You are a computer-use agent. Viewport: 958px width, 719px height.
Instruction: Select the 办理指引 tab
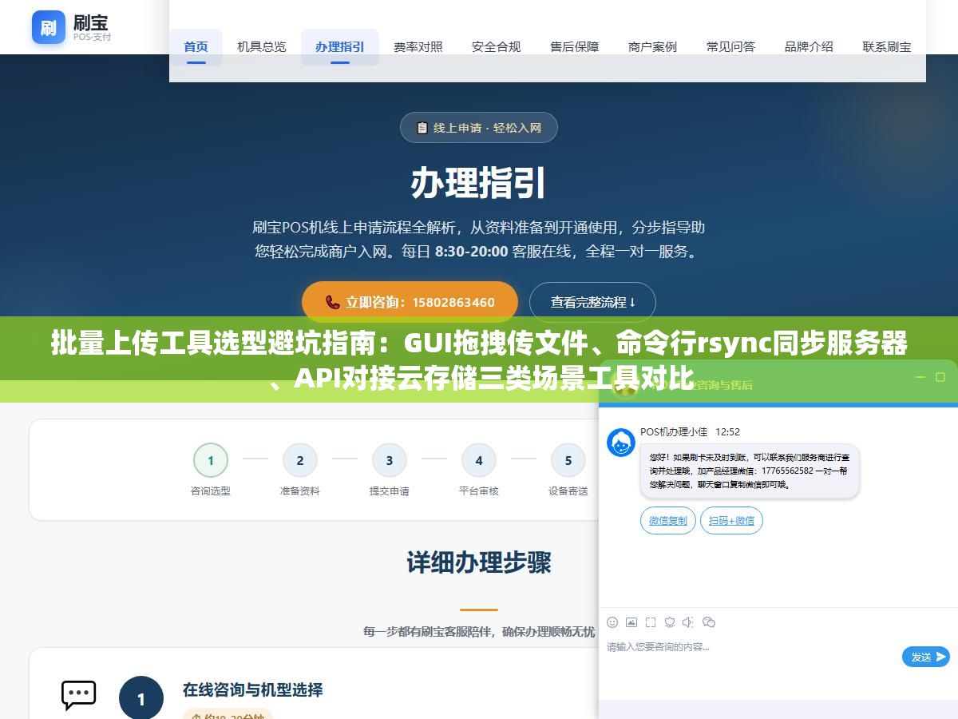pos(340,46)
